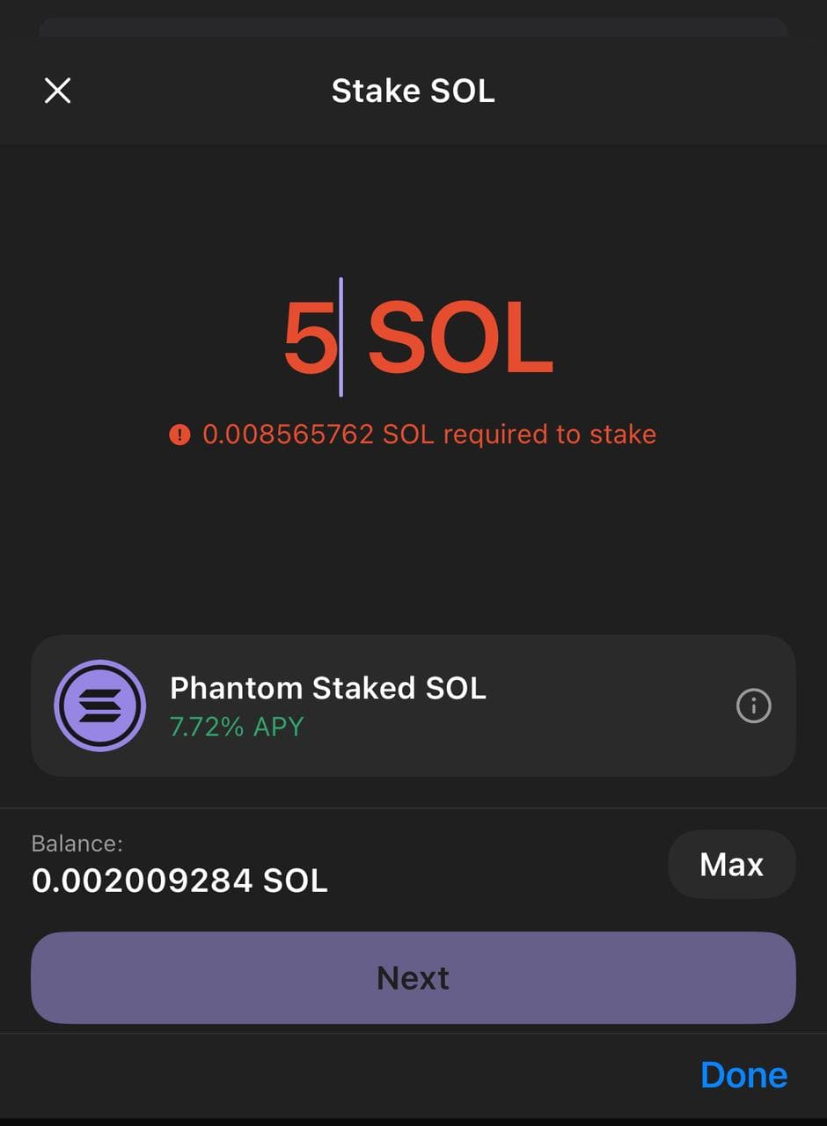Close the Stake SOL screen with X
Image resolution: width=827 pixels, height=1126 pixels.
[57, 90]
